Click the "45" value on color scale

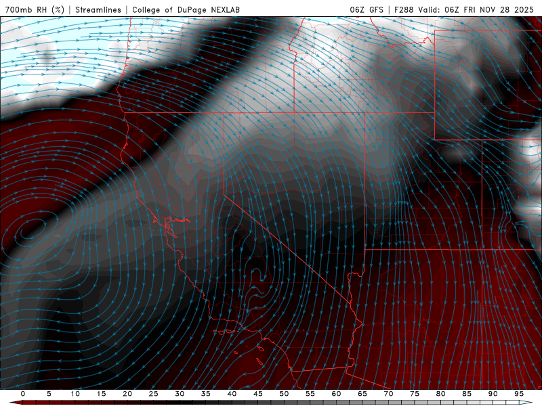coord(258,394)
